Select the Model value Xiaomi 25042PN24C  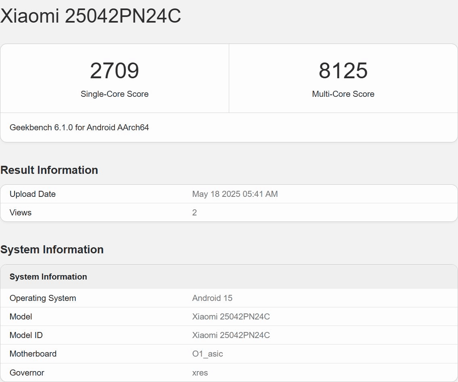coord(231,317)
